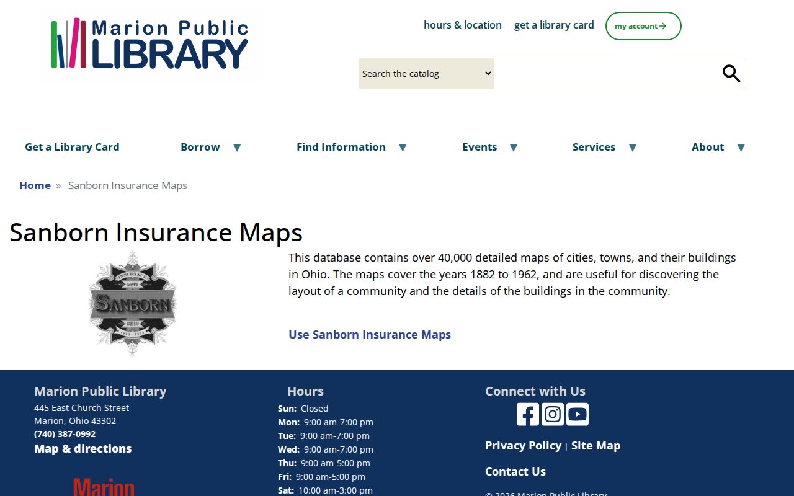
Task: Open the Site Map footer link
Action: click(x=595, y=446)
